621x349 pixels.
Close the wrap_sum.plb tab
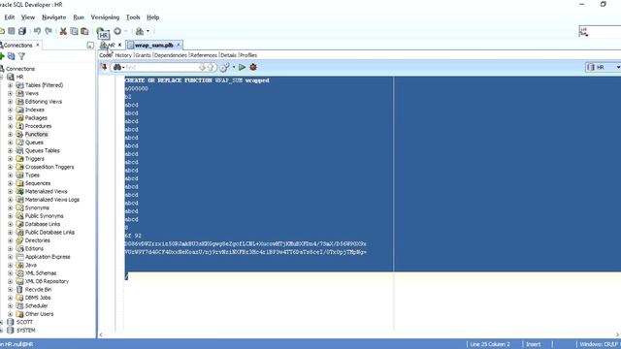[179, 45]
